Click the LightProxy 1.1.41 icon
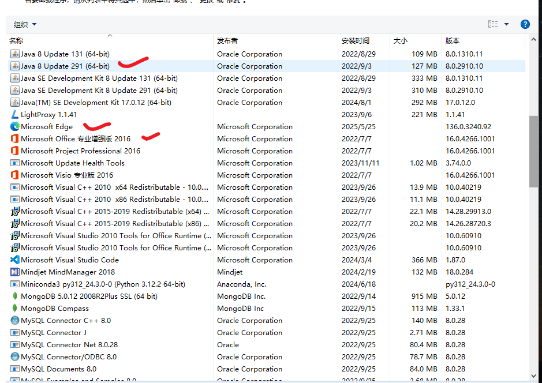This screenshot has width=542, height=383. [14, 114]
